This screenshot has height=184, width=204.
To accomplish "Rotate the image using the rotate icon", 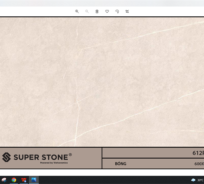I will click(x=117, y=11).
